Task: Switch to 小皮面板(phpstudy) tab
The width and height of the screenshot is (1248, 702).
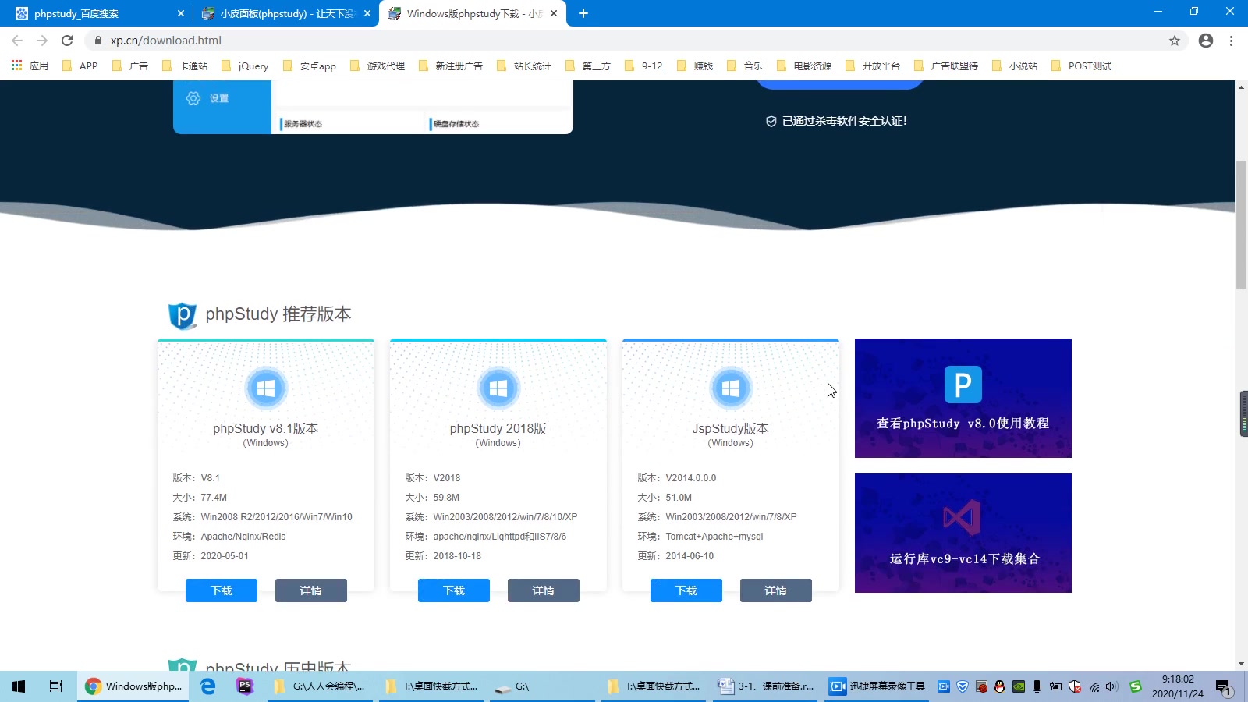Action: (285, 13)
